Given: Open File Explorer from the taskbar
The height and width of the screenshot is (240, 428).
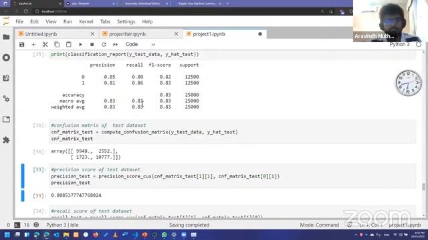Looking at the screenshot, I should coord(66,235).
